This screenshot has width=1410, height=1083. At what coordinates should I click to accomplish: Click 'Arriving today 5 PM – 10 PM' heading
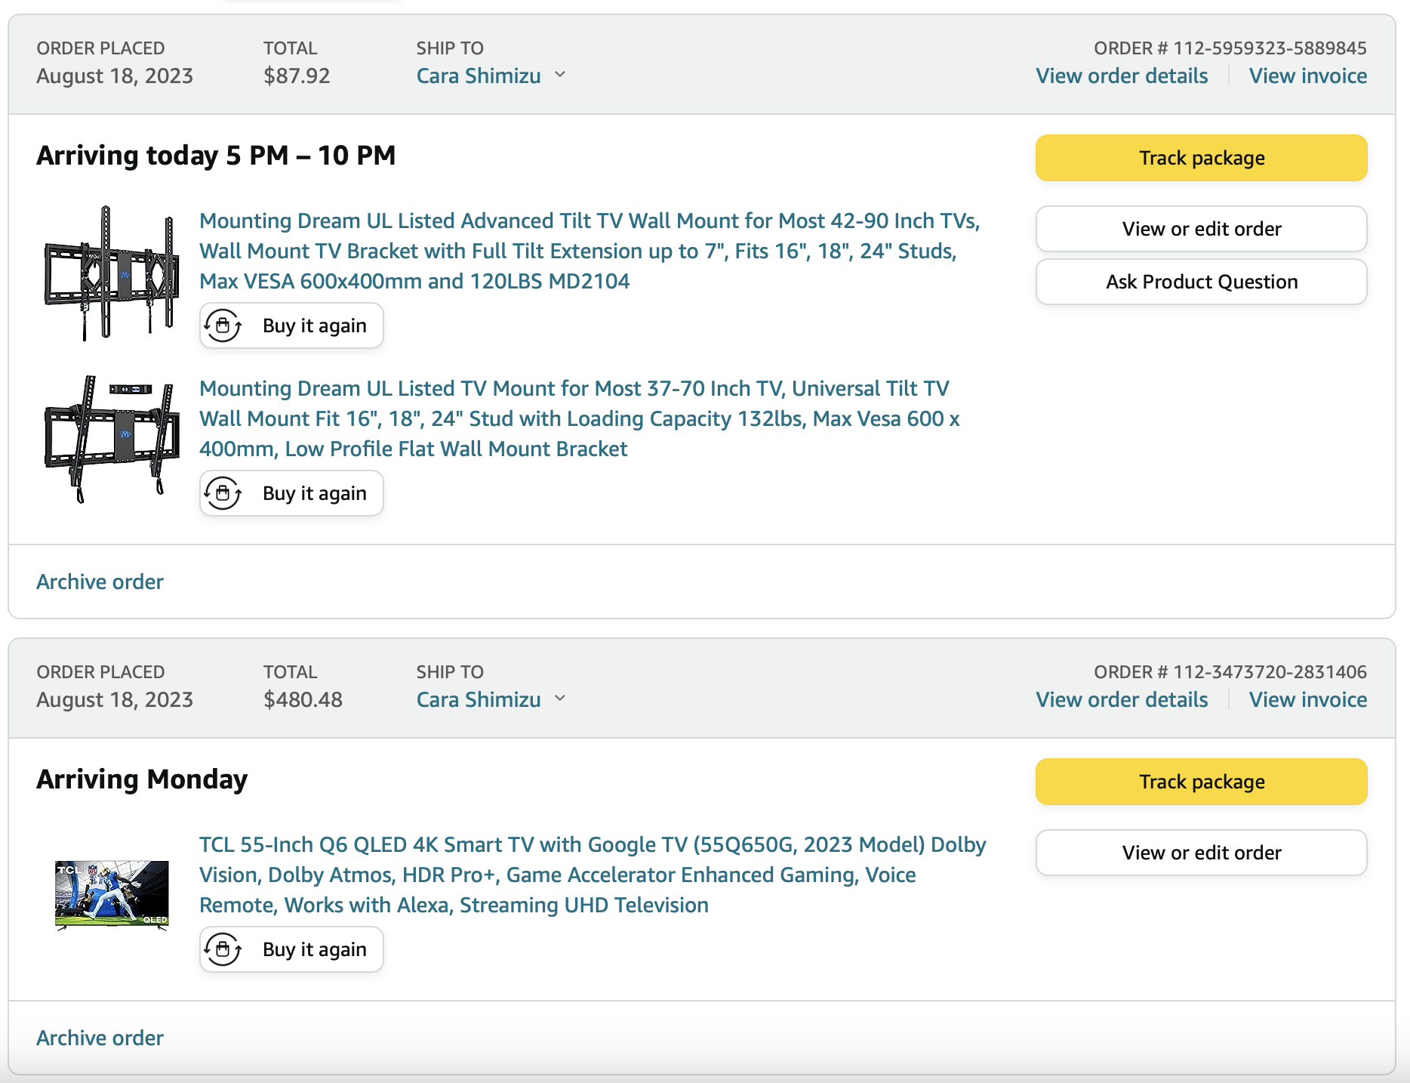(216, 155)
